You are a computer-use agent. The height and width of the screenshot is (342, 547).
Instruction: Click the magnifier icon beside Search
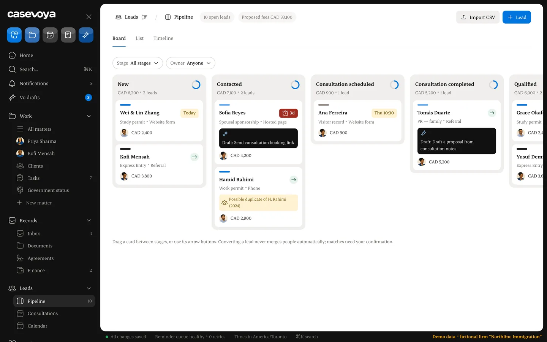[12, 69]
